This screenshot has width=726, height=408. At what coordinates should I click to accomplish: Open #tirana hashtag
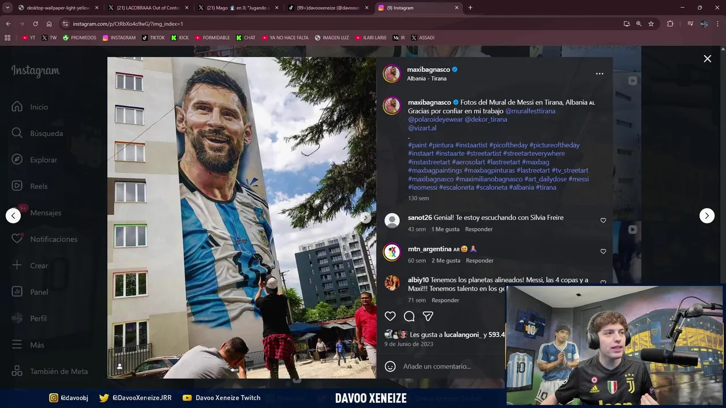pos(546,188)
